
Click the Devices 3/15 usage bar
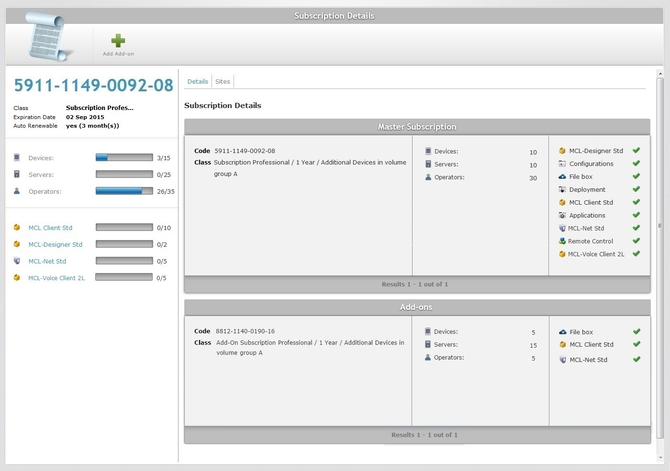124,157
